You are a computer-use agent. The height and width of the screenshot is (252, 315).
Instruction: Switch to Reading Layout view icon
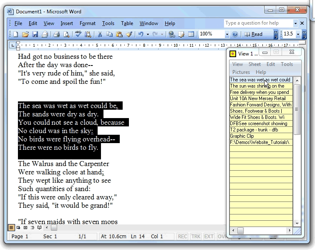click(39, 228)
